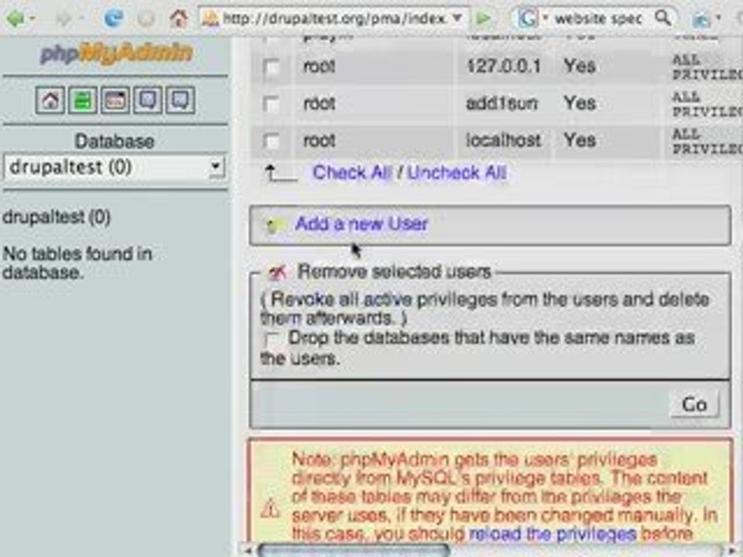This screenshot has height=557, width=743.
Task: Reload the page with refresh icon
Action: click(x=114, y=19)
